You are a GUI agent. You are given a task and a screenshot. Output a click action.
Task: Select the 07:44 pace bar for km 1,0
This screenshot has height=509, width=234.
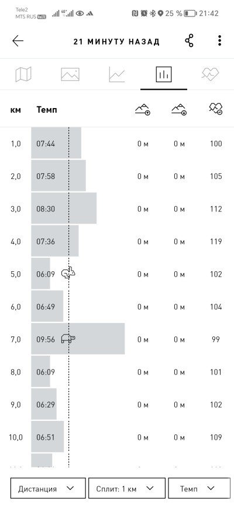pos(56,143)
